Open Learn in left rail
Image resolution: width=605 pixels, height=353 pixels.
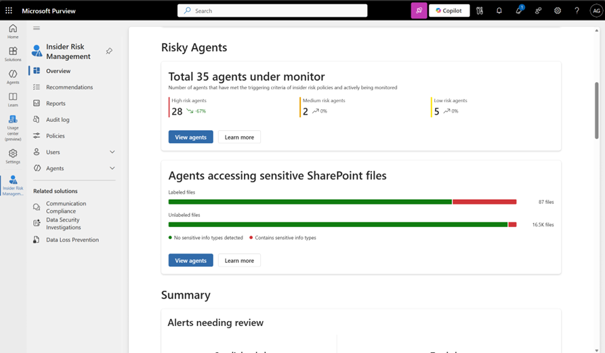point(13,100)
